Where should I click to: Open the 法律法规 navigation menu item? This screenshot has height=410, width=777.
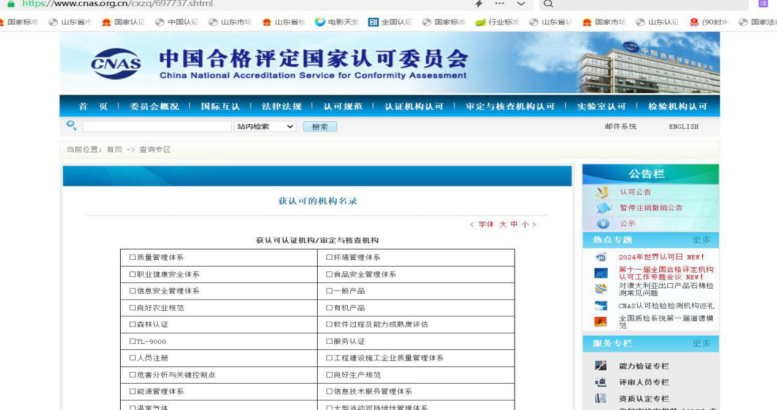281,107
